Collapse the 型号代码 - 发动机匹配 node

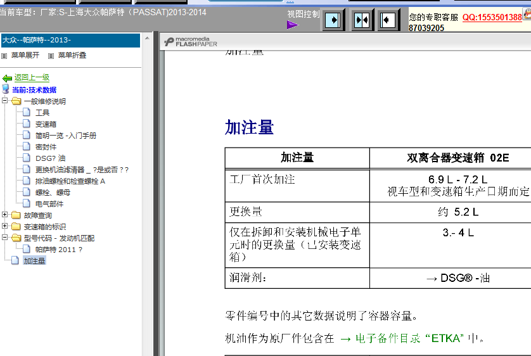click(x=4, y=237)
